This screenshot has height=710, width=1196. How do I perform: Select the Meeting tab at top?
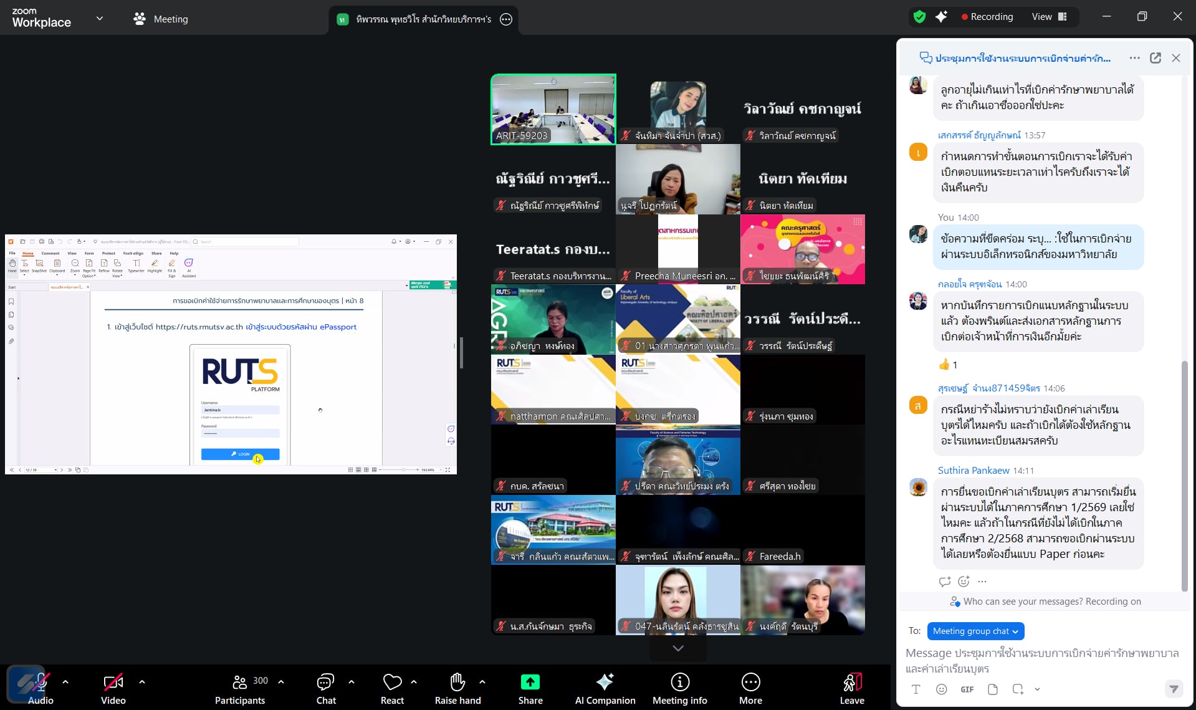coord(161,19)
